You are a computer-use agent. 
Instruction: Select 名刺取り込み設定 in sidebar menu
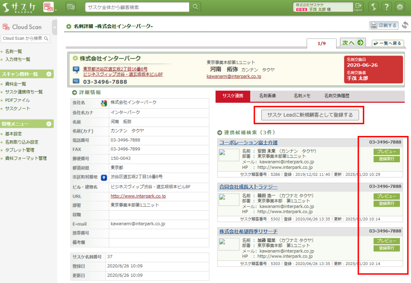pyautogui.click(x=22, y=142)
